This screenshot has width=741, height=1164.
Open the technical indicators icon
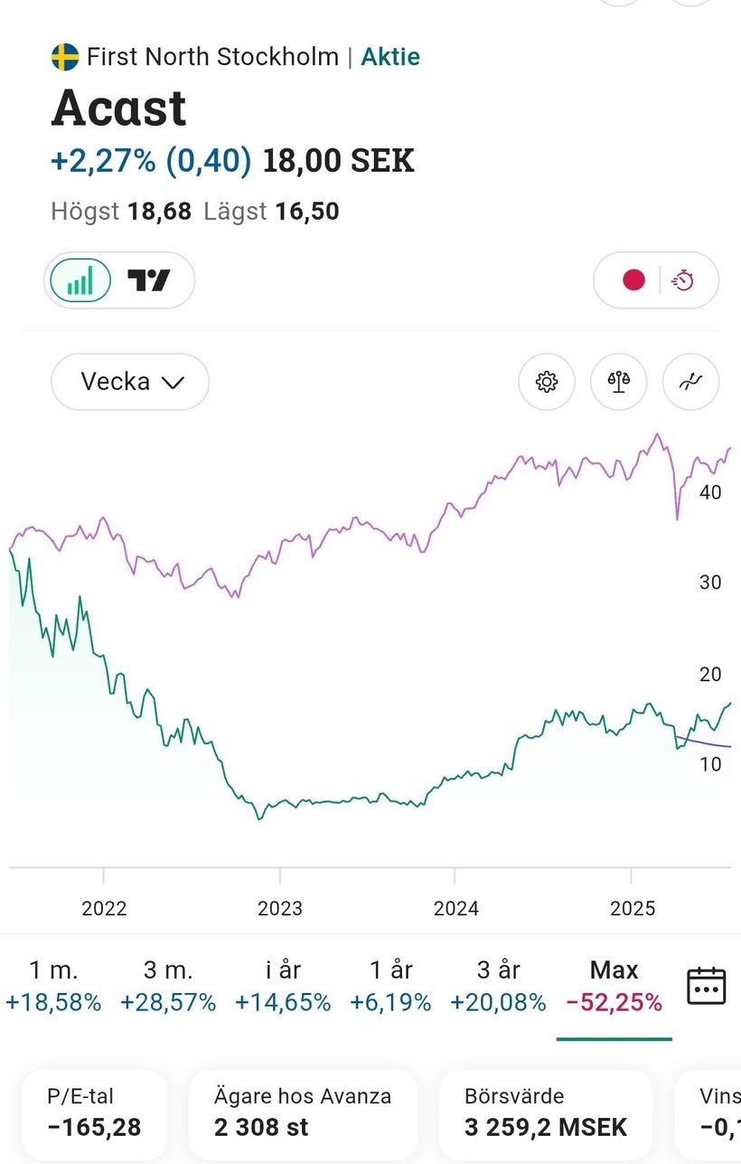(x=690, y=382)
